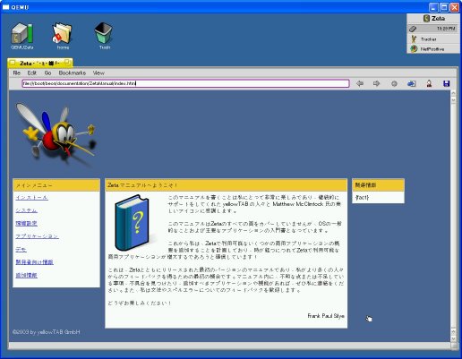Open the fourth link in the main menu
This screenshot has width=462, height=359.
[37, 236]
